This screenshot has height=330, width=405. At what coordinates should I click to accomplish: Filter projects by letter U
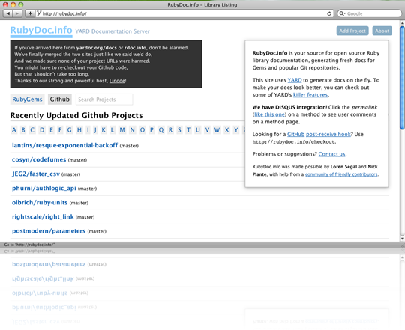click(x=198, y=130)
